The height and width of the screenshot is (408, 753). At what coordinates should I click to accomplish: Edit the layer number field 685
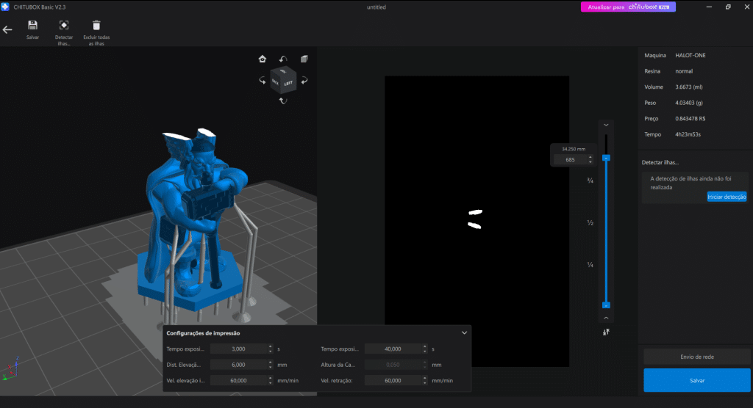coord(570,160)
